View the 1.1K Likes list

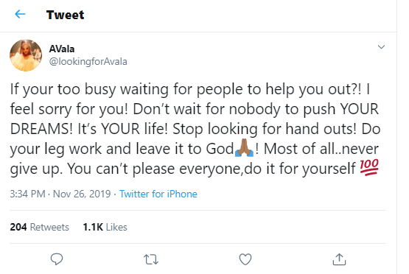point(105,227)
